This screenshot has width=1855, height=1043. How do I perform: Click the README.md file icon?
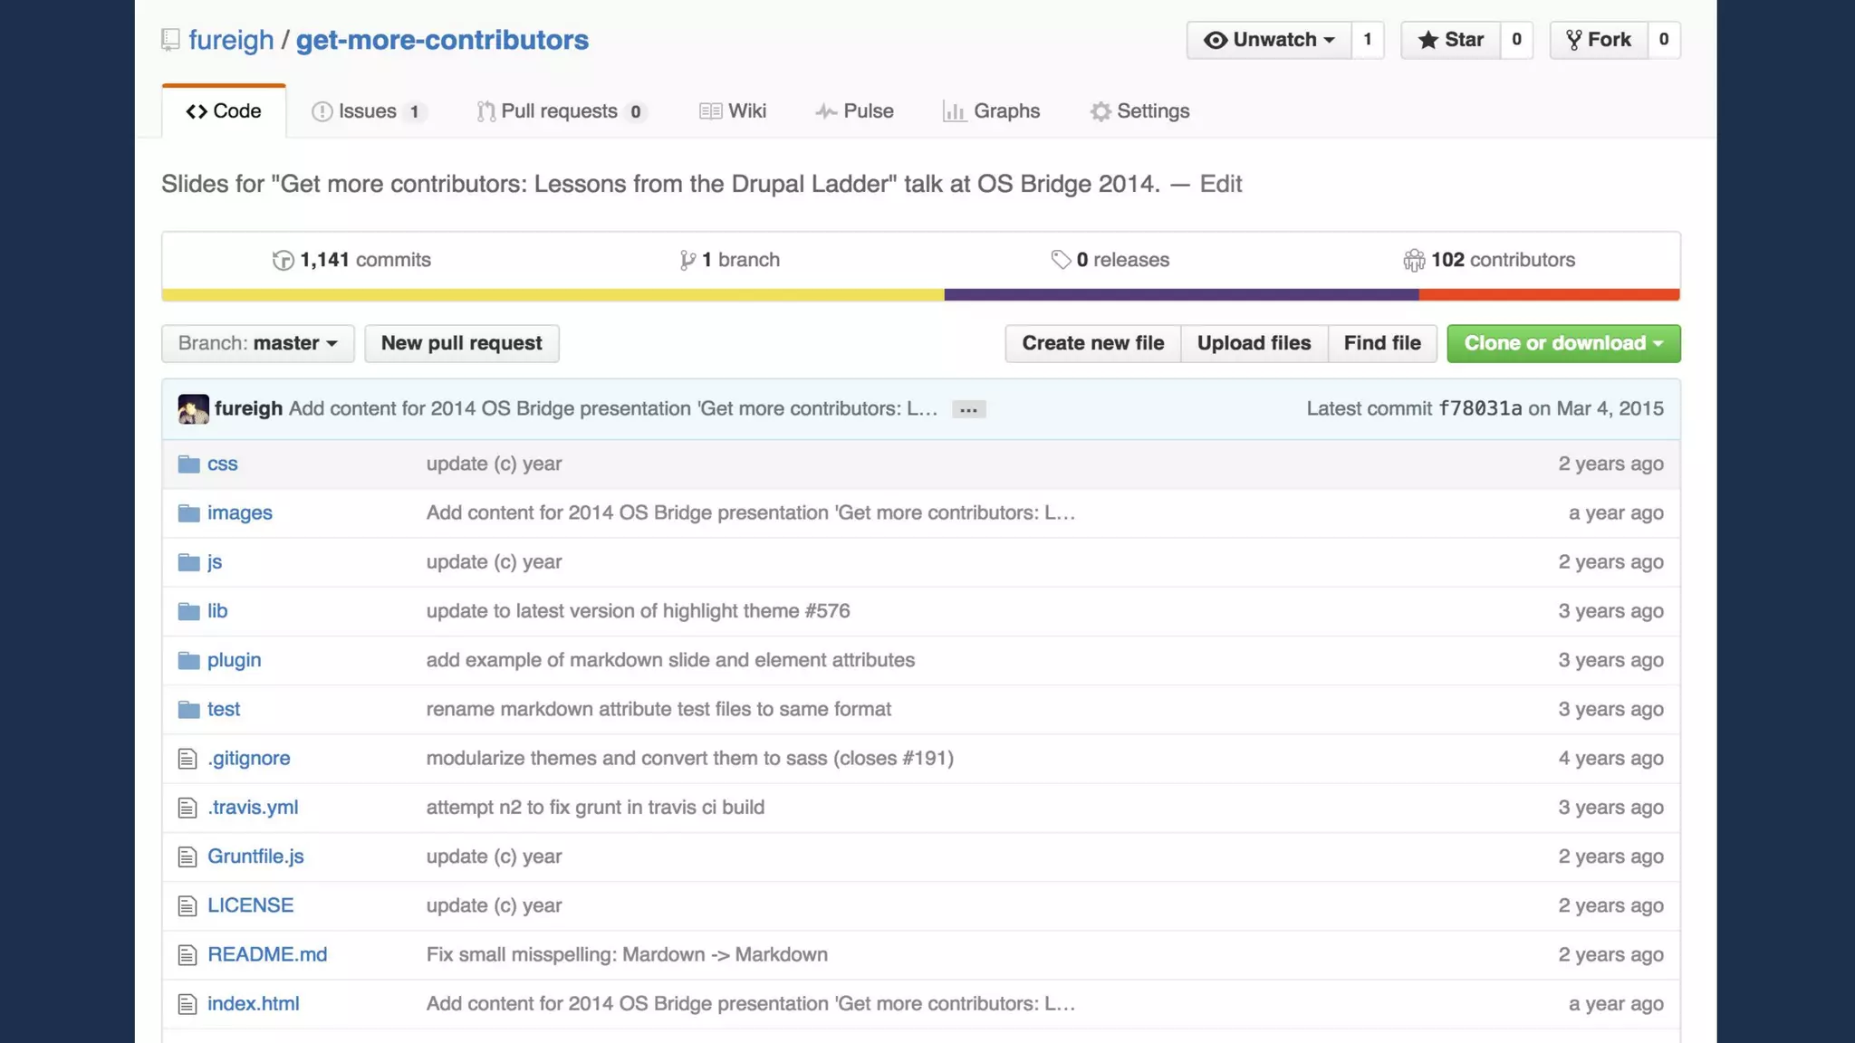point(187,955)
